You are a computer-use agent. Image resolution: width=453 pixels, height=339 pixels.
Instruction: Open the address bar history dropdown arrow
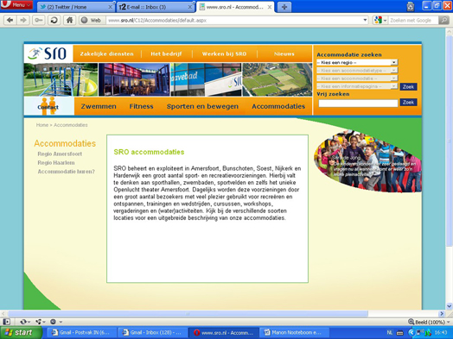click(365, 20)
